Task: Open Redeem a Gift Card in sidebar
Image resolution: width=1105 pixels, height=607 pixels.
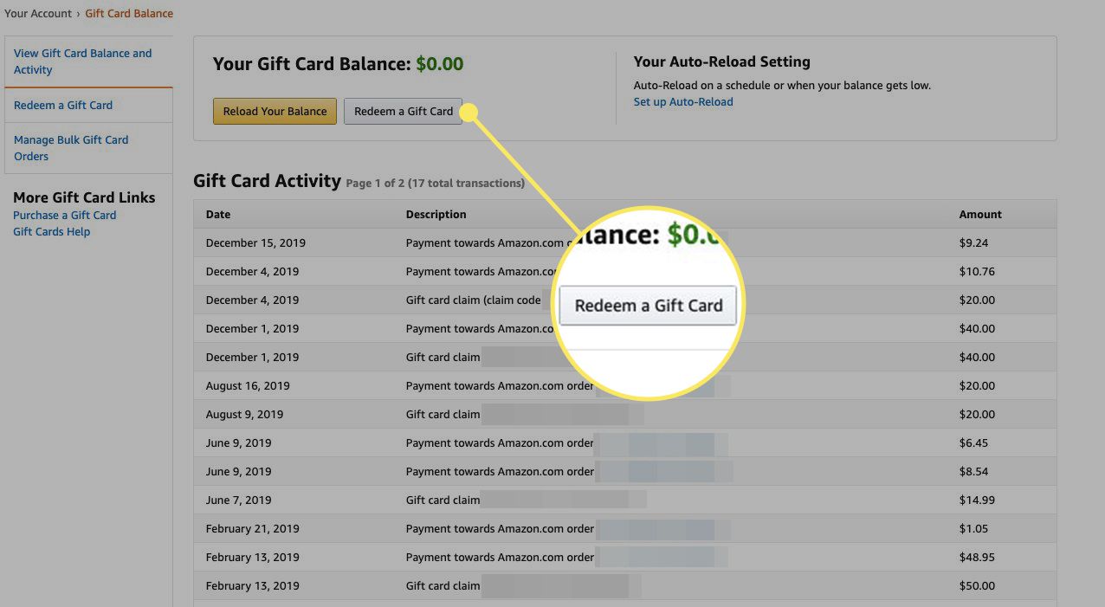Action: pyautogui.click(x=63, y=105)
